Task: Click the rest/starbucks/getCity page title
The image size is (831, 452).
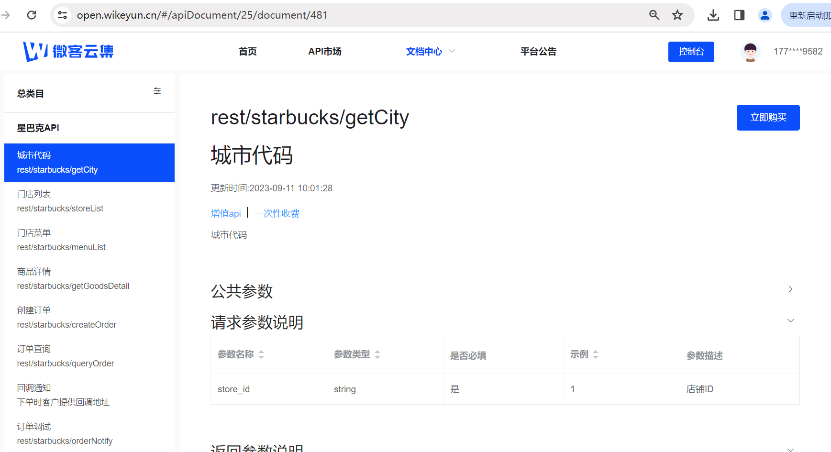Action: (x=310, y=118)
